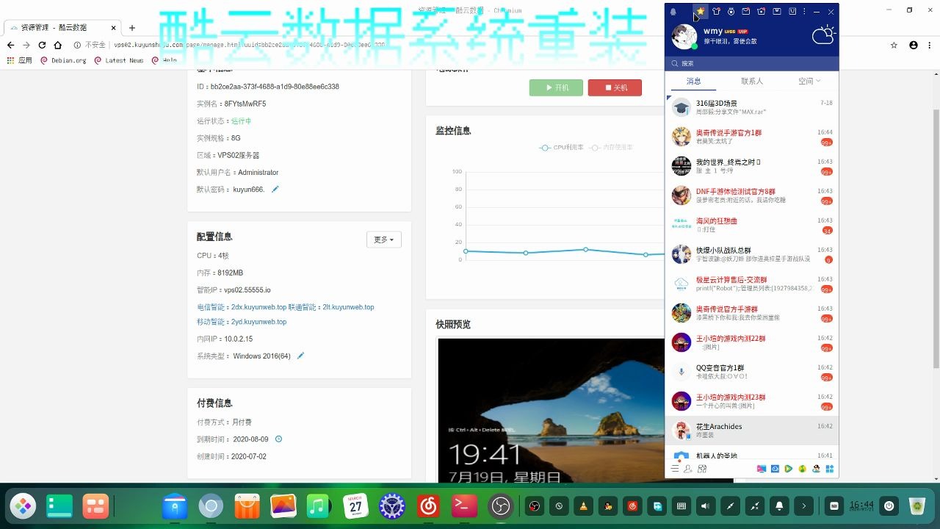
Task: Click the add friend icon in QQ
Action: (688, 469)
